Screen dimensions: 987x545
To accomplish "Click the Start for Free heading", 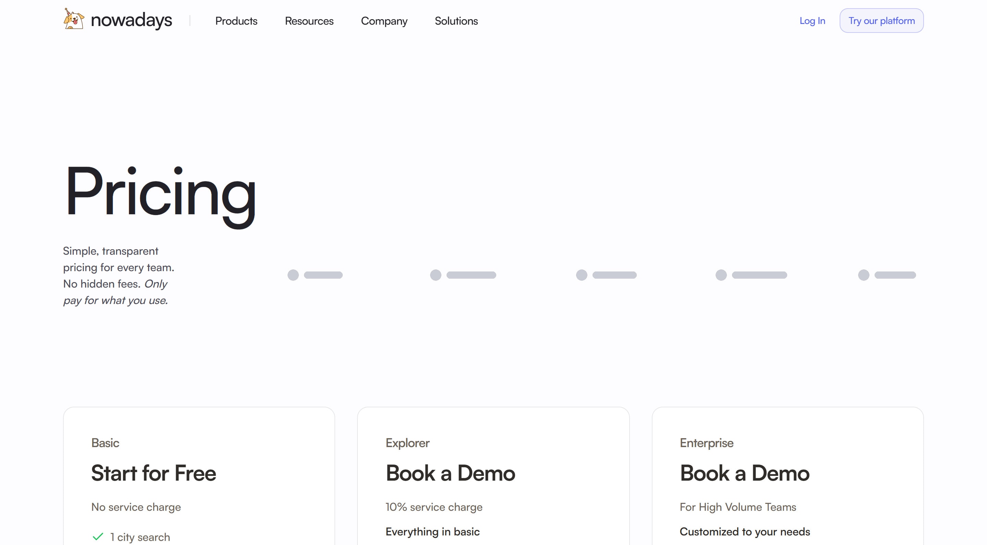I will click(x=154, y=473).
